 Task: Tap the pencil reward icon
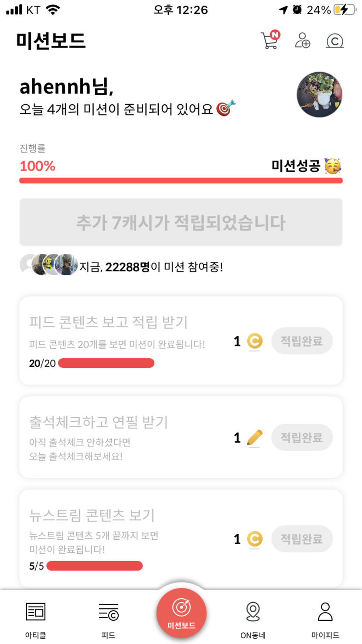pos(255,437)
